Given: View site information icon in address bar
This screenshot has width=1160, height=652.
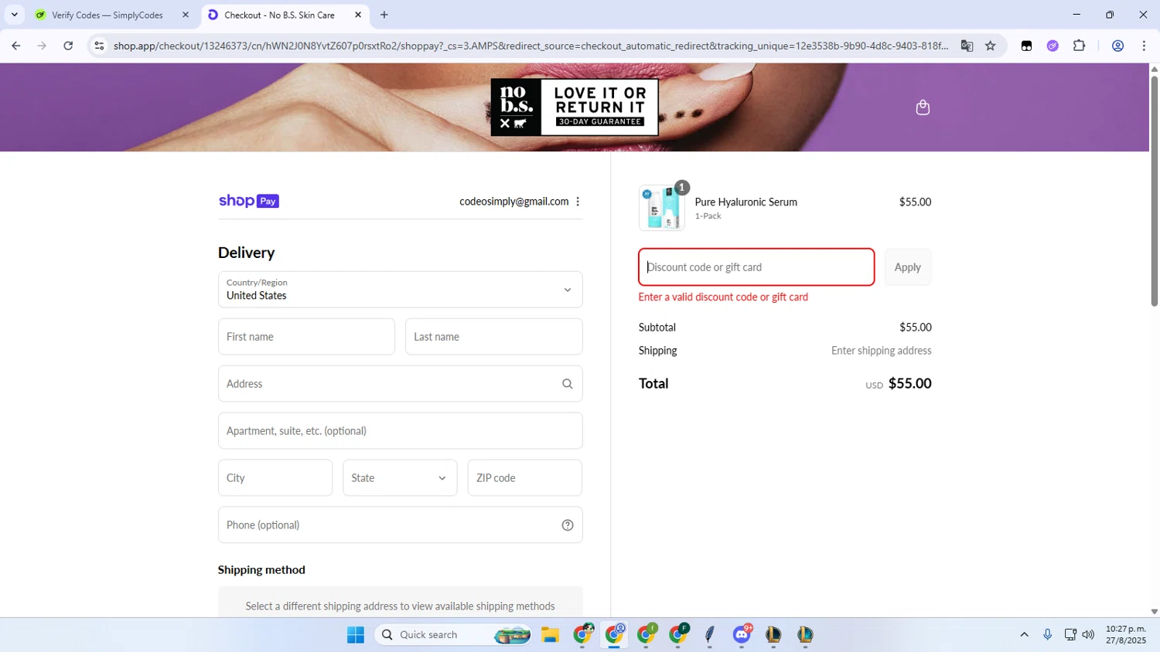Looking at the screenshot, I should (x=99, y=46).
